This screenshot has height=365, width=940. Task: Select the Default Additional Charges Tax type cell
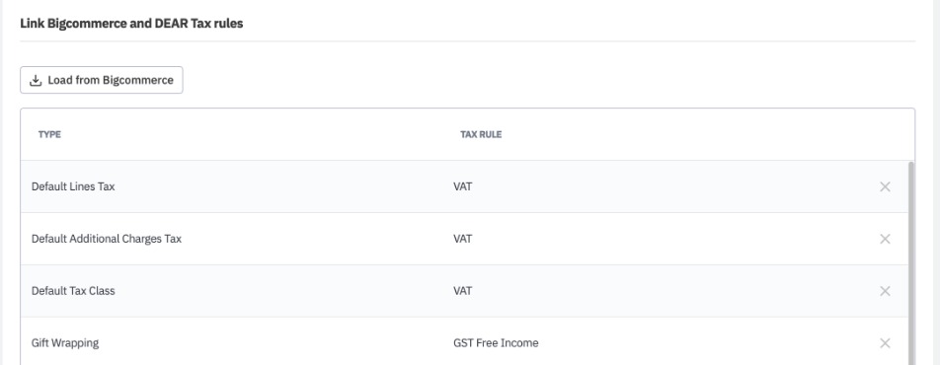coord(106,239)
